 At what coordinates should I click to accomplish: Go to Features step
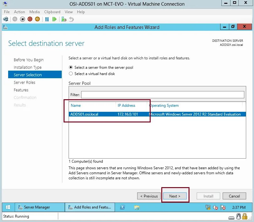pos(21,90)
